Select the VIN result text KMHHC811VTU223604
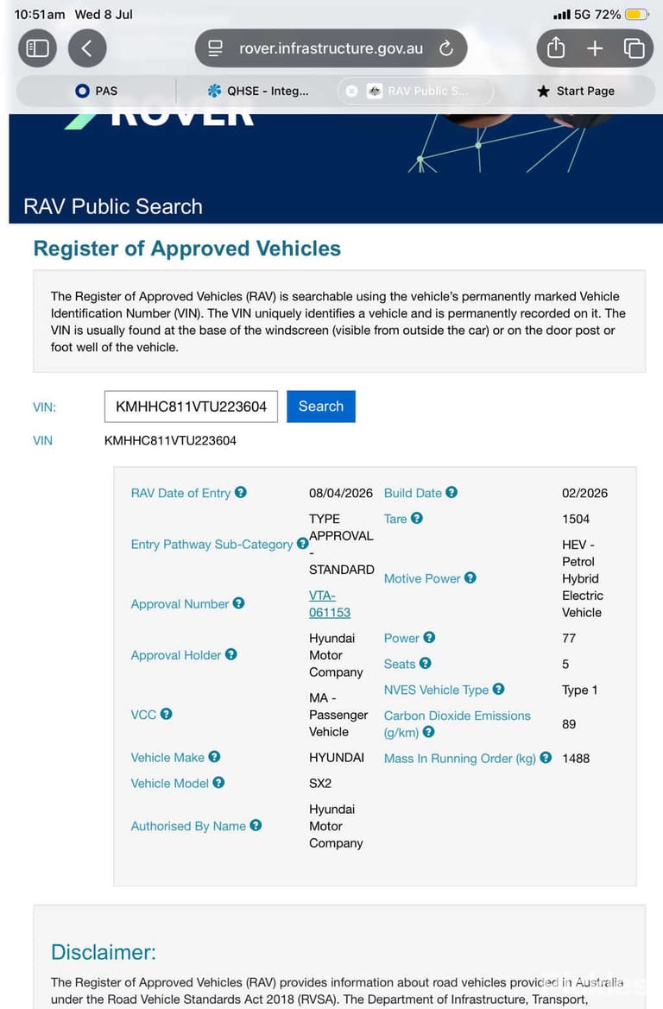663x1009 pixels. pos(171,441)
